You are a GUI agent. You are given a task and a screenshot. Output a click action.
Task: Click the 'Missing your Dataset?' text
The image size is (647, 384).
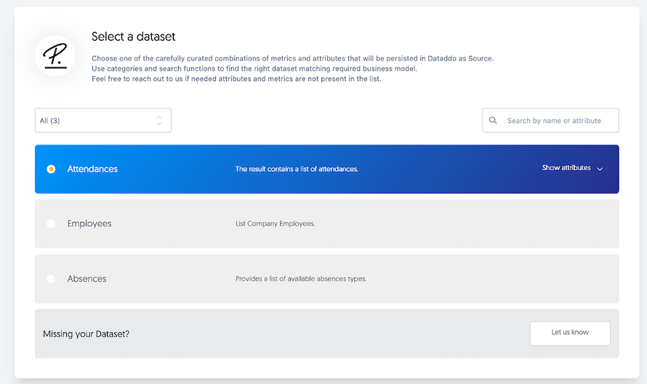click(x=87, y=334)
